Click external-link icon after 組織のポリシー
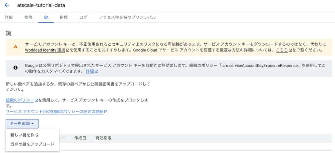 [x=36, y=100]
